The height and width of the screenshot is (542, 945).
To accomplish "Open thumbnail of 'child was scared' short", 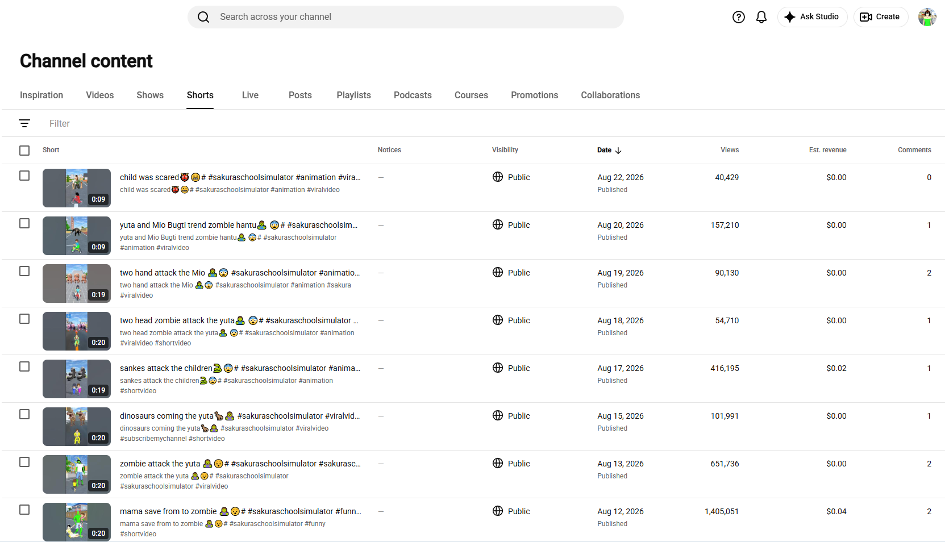I will [x=77, y=188].
